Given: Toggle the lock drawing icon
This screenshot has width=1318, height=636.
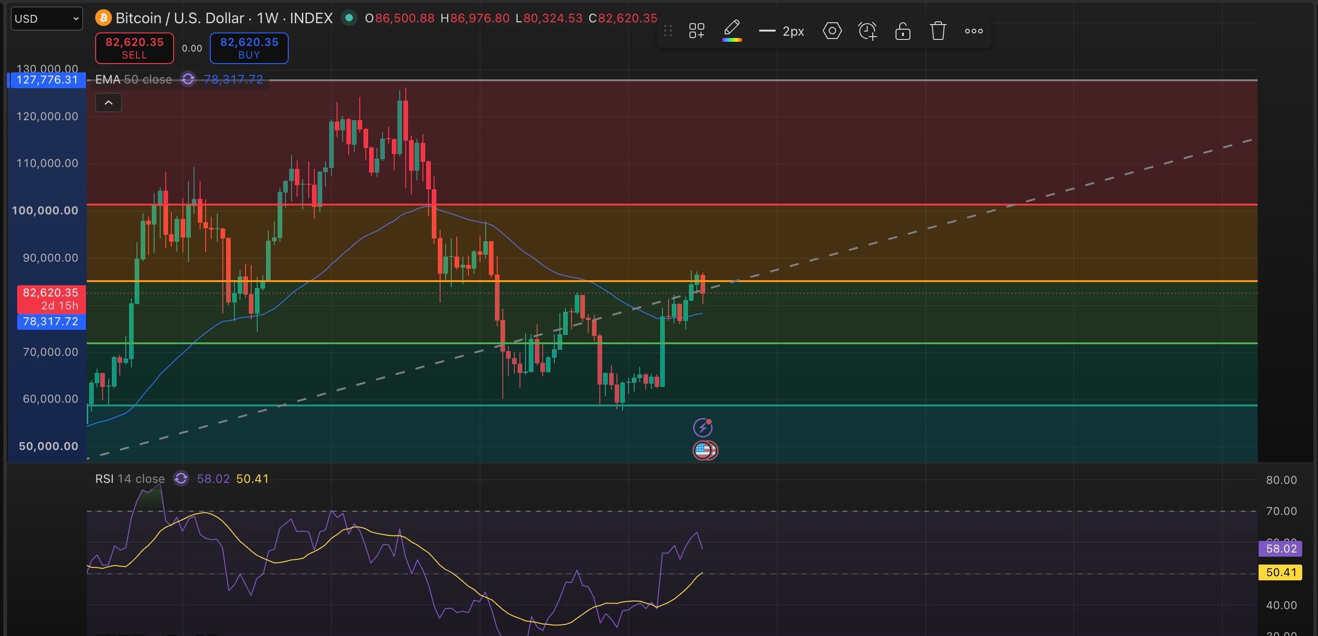Looking at the screenshot, I should [x=902, y=31].
